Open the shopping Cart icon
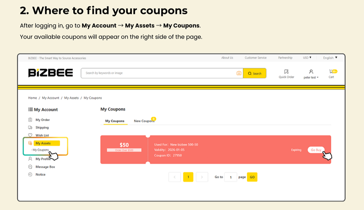364x210 pixels. coord(331,71)
